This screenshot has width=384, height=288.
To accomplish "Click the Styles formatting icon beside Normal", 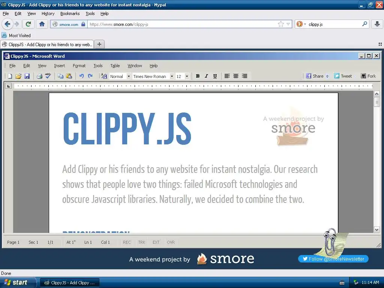I will pos(104,76).
